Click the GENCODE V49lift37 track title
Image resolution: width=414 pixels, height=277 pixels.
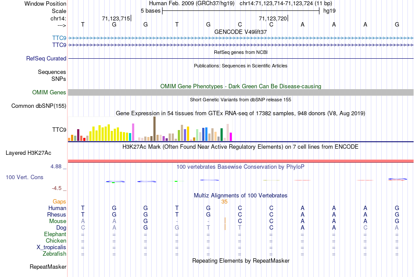[241, 32]
